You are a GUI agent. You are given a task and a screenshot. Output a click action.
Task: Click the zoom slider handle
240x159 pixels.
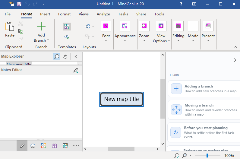(207, 155)
